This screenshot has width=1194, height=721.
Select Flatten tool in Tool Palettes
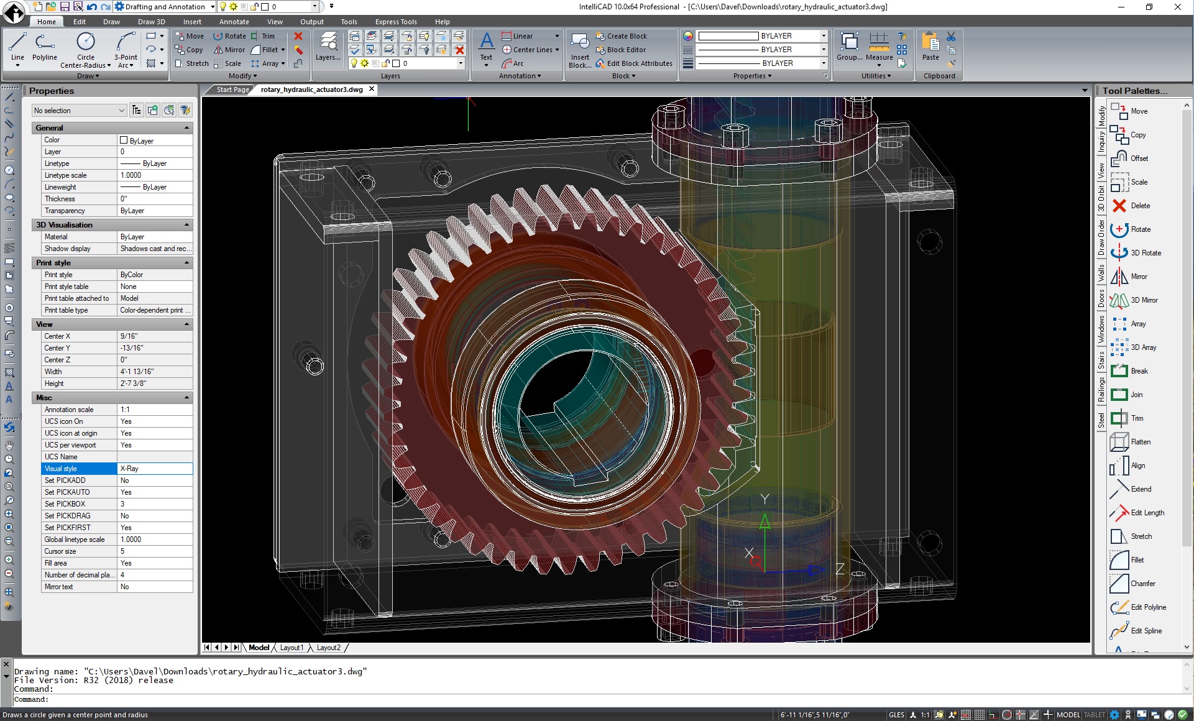(1131, 442)
